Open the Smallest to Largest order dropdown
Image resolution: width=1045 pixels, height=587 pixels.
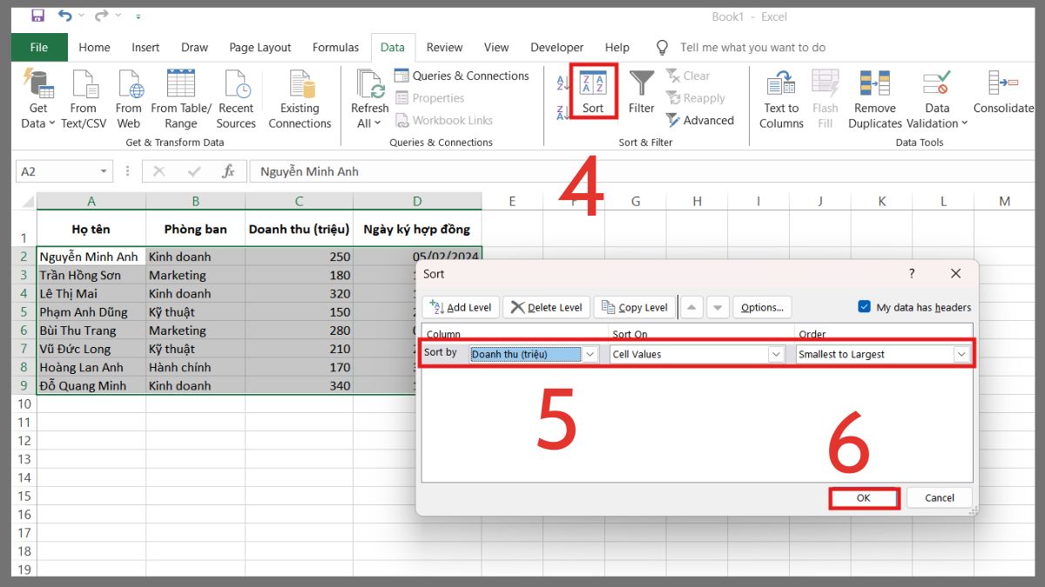pyautogui.click(x=960, y=354)
